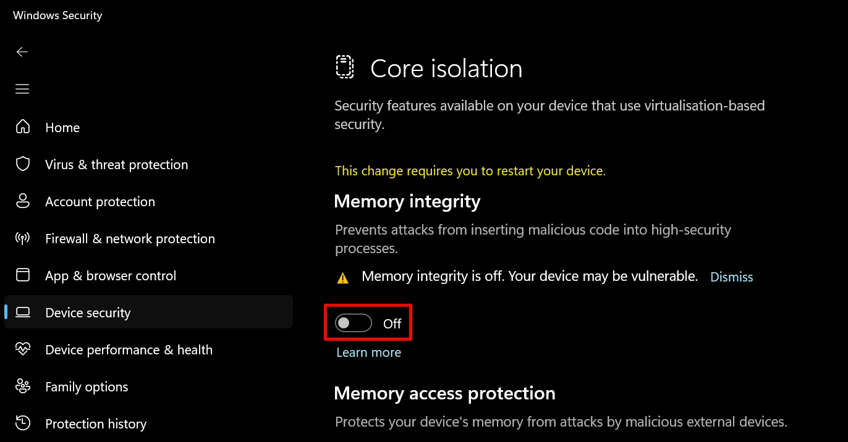This screenshot has height=442, width=848.
Task: Click the App & browser control icon
Action: click(x=23, y=275)
